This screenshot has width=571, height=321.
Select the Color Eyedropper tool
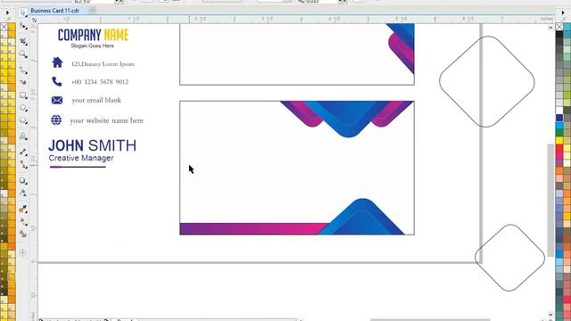pos(23,209)
